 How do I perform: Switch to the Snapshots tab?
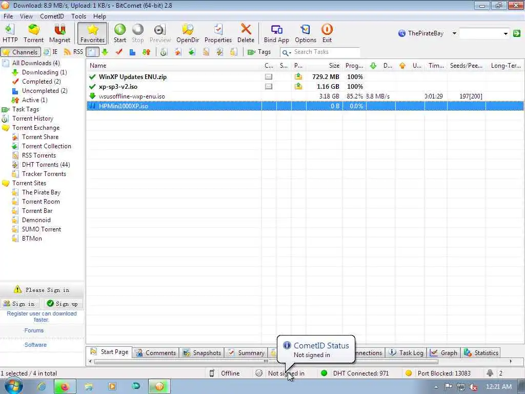click(x=202, y=353)
